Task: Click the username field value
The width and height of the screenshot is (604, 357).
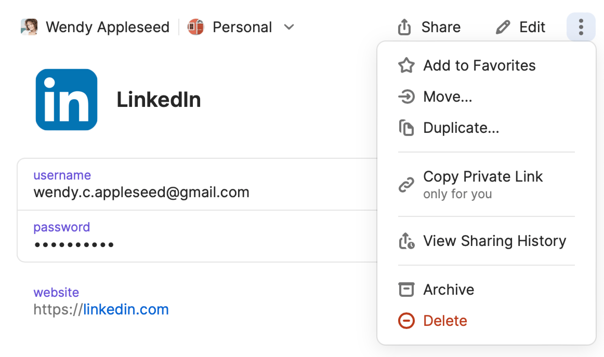Action: [141, 192]
